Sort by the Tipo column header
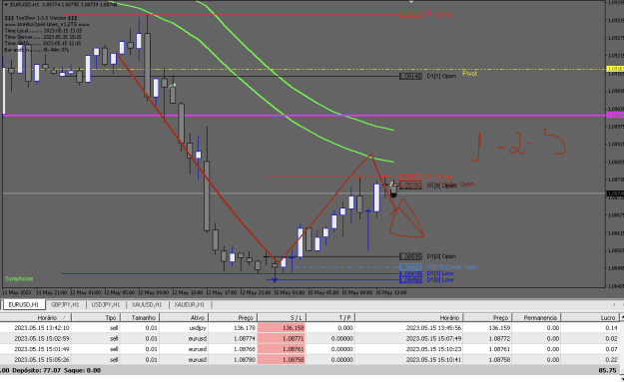The height and width of the screenshot is (382, 624). (x=96, y=317)
